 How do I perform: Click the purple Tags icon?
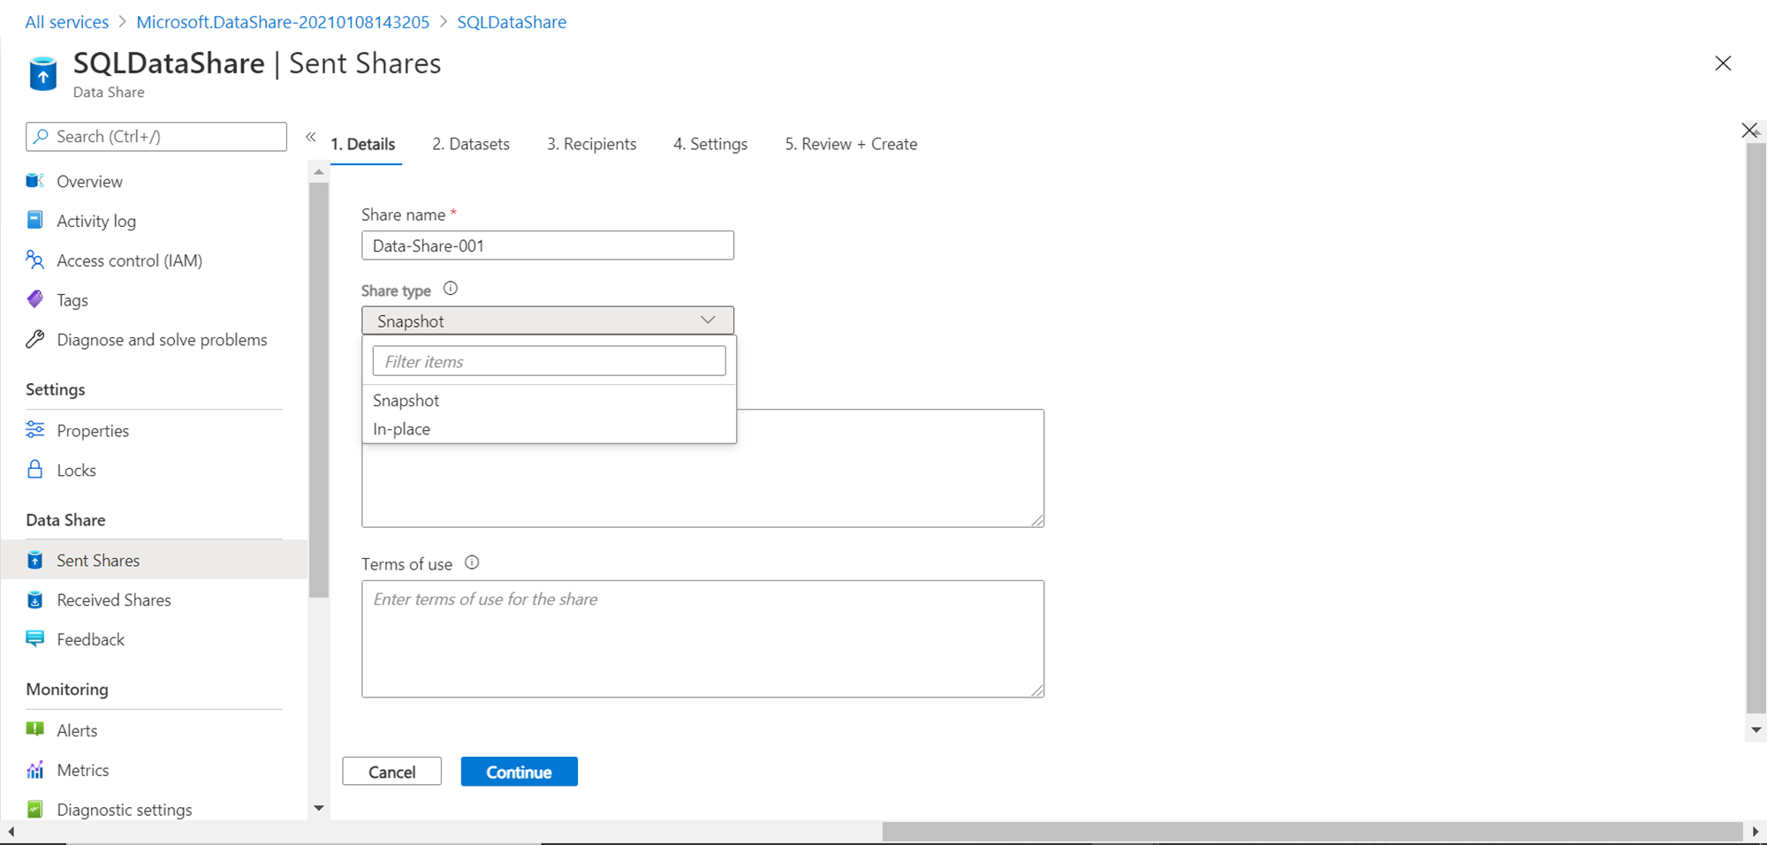pos(35,299)
